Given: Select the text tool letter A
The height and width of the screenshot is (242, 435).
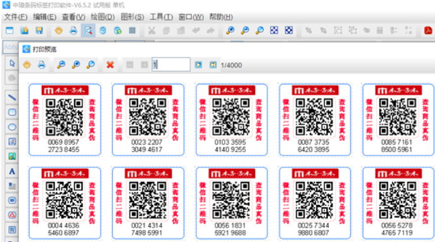Looking at the screenshot, I should click(12, 171).
